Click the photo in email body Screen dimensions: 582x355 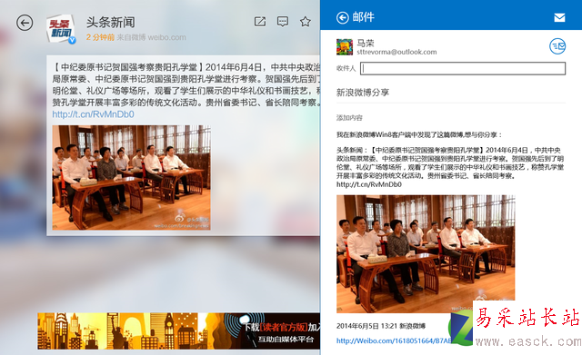[426, 254]
